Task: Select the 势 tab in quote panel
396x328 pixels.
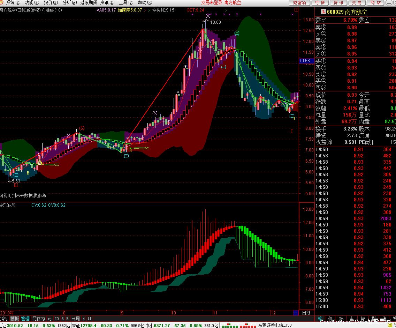Action: [363, 318]
